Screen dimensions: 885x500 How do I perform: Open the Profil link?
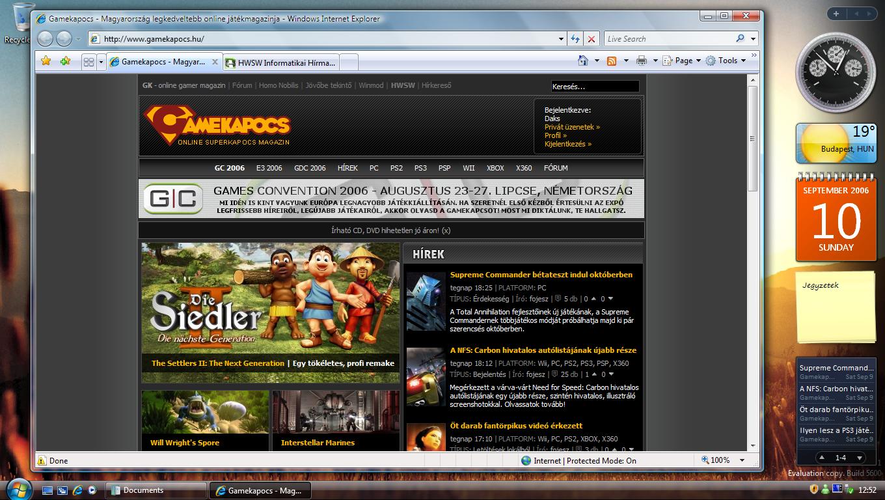[555, 135]
